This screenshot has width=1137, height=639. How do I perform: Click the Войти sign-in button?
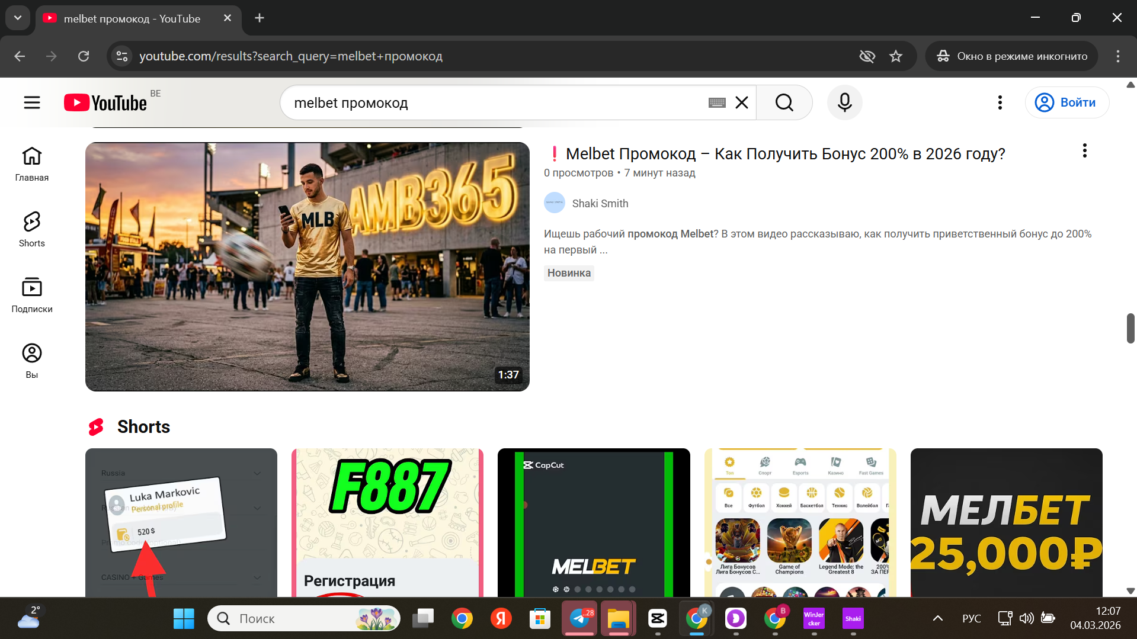pyautogui.click(x=1067, y=102)
